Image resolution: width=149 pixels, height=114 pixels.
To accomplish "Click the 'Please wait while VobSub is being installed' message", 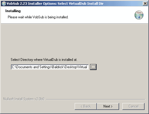I will tap(38, 17).
